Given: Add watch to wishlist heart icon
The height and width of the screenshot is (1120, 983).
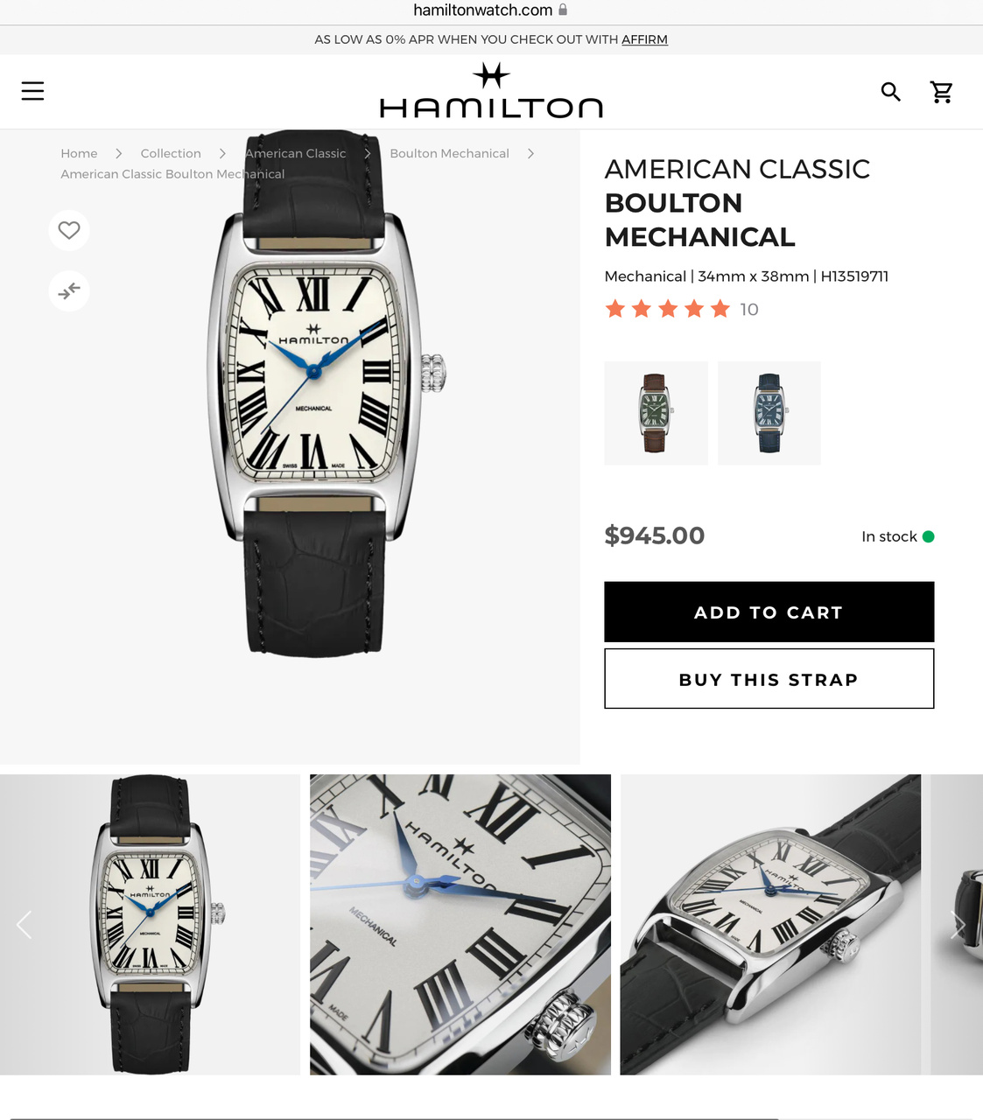Looking at the screenshot, I should click(69, 230).
